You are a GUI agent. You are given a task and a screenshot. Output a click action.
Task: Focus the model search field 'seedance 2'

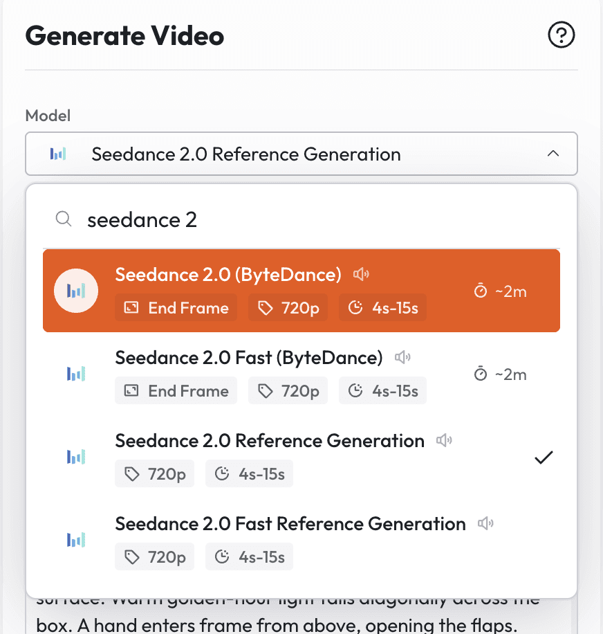point(301,220)
